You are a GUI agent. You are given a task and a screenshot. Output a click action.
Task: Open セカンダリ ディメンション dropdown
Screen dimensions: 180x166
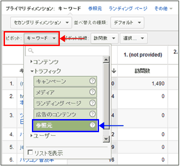[41, 23]
